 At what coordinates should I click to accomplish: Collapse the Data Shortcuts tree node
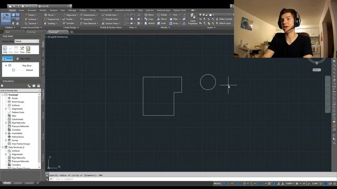[2, 147]
